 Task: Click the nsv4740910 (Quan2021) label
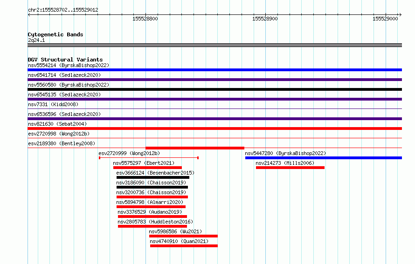coord(179,241)
